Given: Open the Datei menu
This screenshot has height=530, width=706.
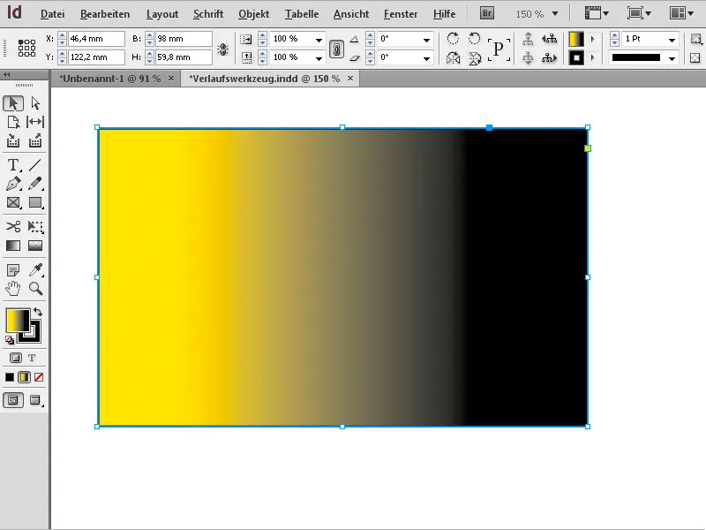Looking at the screenshot, I should click(52, 14).
